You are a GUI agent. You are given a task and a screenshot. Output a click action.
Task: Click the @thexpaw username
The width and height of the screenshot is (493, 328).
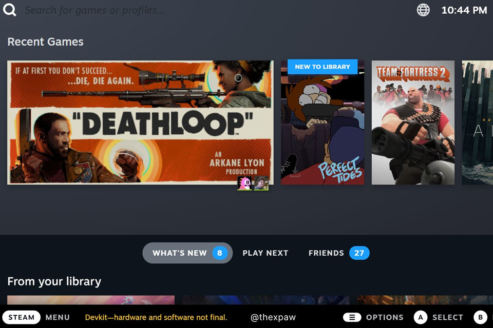273,317
